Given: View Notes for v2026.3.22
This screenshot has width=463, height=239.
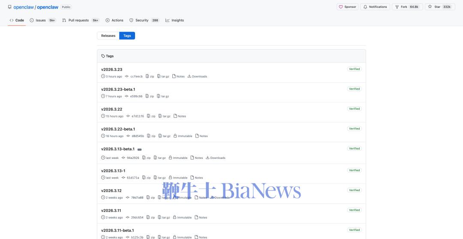Looking at the screenshot, I should coord(180,116).
